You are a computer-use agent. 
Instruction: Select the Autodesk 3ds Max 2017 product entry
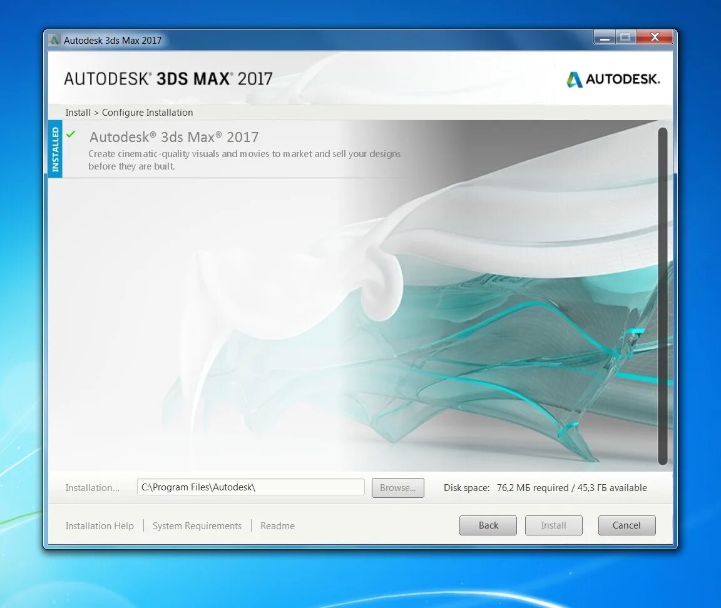coord(228,149)
